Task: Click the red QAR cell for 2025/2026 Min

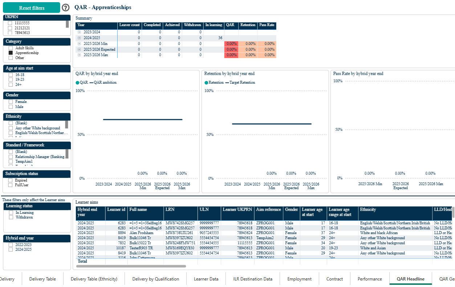Action: point(231,44)
